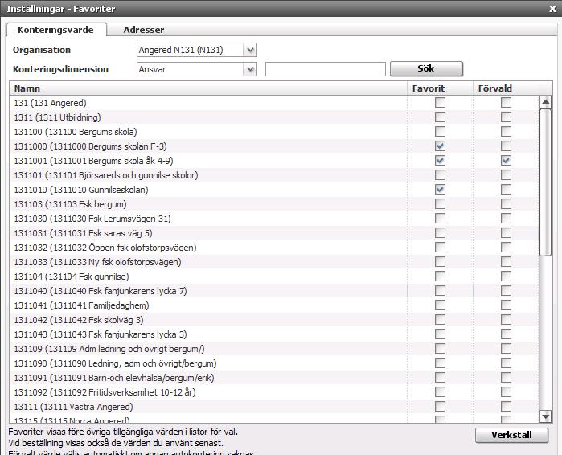Select row '1311 (1311 Utbildning)'
This screenshot has height=455, width=562.
(x=274, y=117)
